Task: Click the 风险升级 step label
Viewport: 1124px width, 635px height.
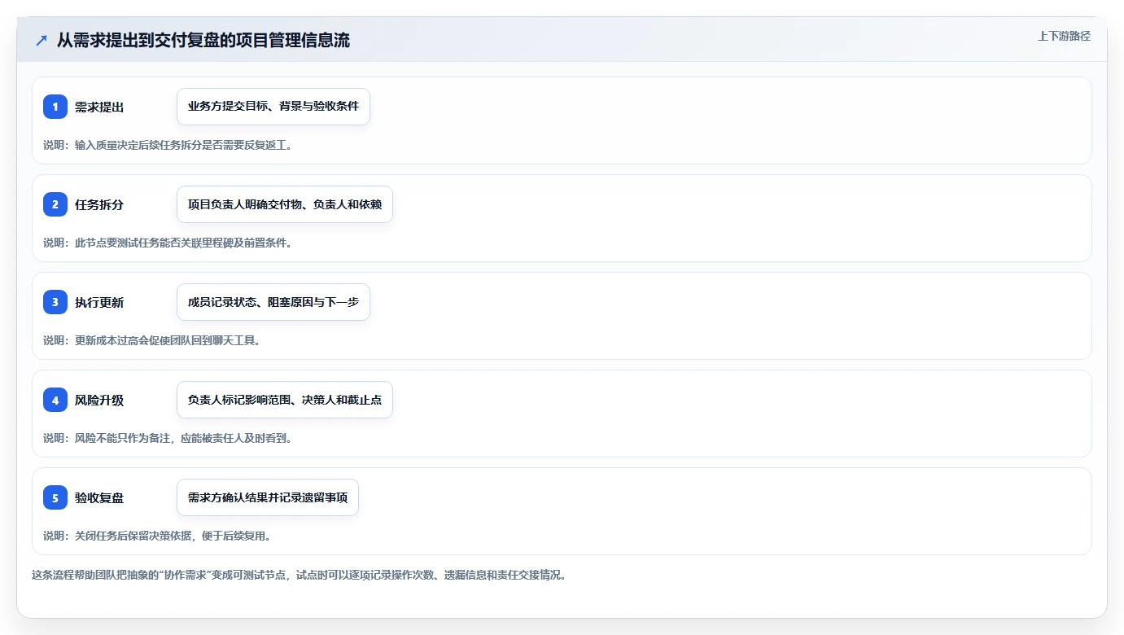Action: [99, 401]
